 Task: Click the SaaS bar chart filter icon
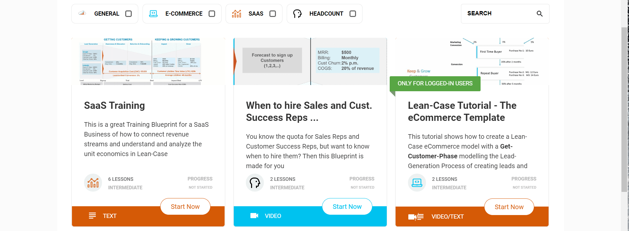(236, 14)
